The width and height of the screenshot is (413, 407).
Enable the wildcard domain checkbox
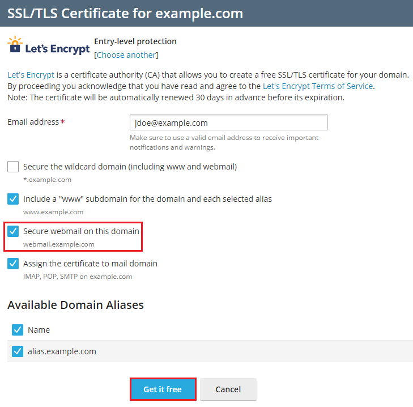[x=13, y=167]
